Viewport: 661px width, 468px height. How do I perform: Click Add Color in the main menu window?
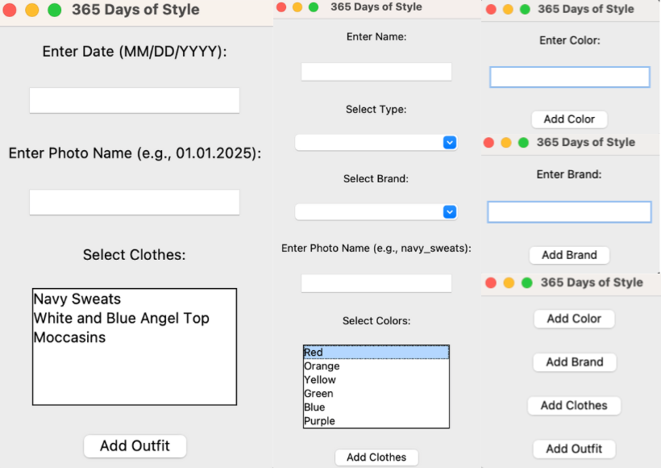574,319
